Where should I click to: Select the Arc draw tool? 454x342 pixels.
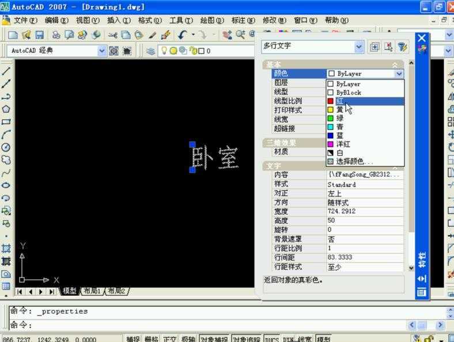6,135
